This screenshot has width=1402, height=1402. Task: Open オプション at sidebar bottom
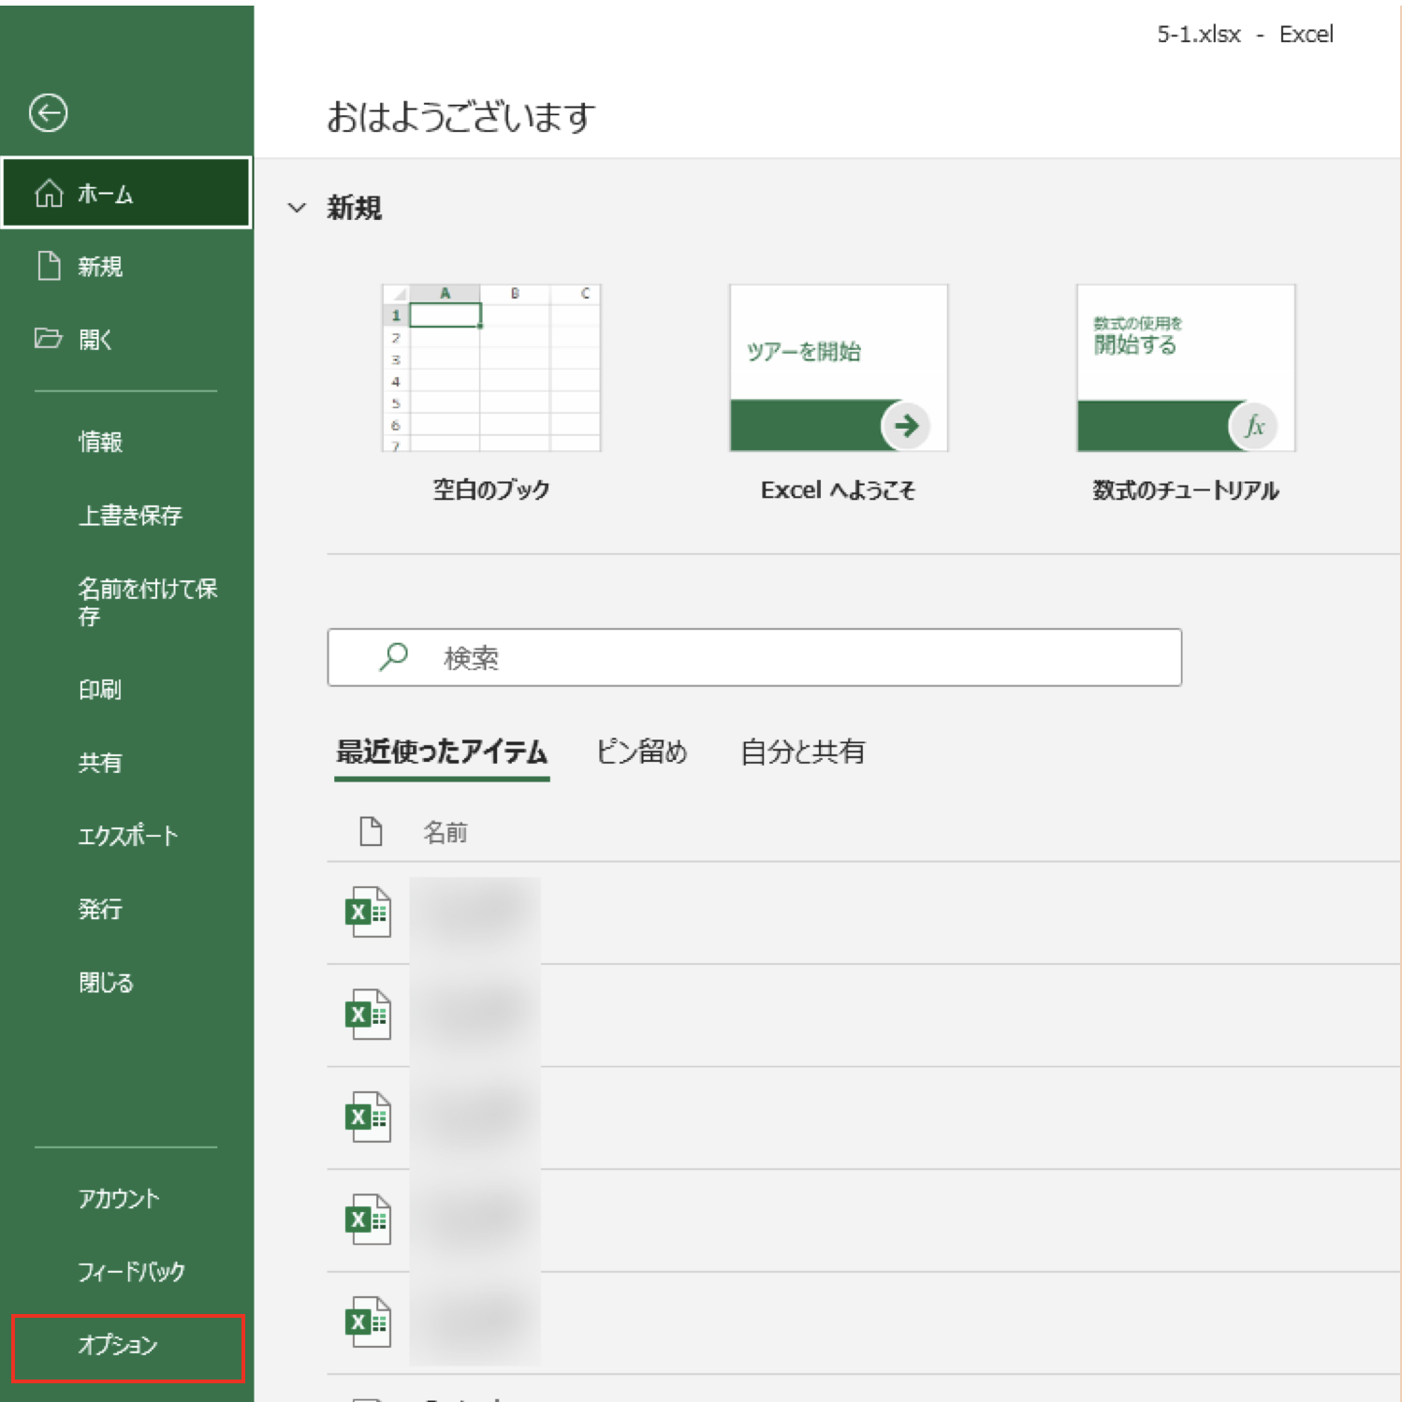pos(127,1346)
